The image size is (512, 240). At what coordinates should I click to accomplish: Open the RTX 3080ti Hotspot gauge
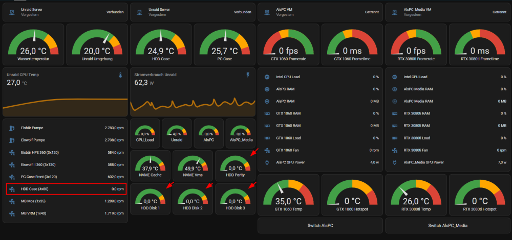pos(480,195)
